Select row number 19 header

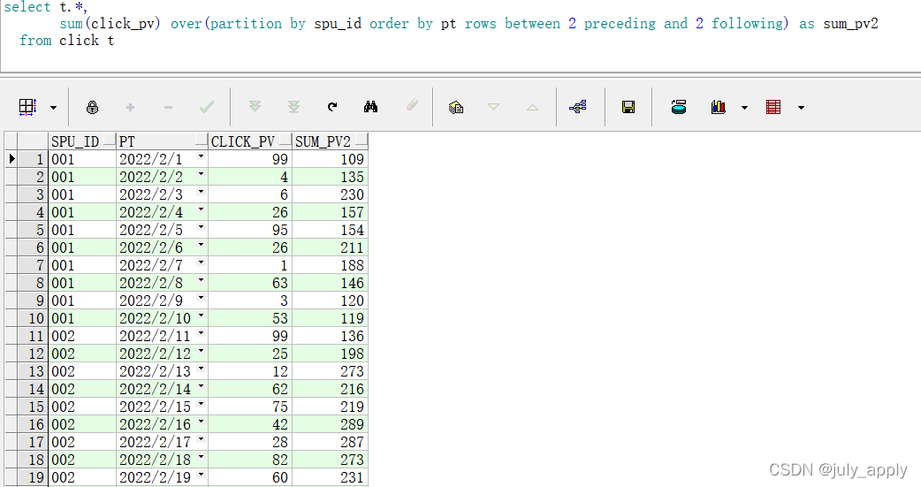pos(33,477)
